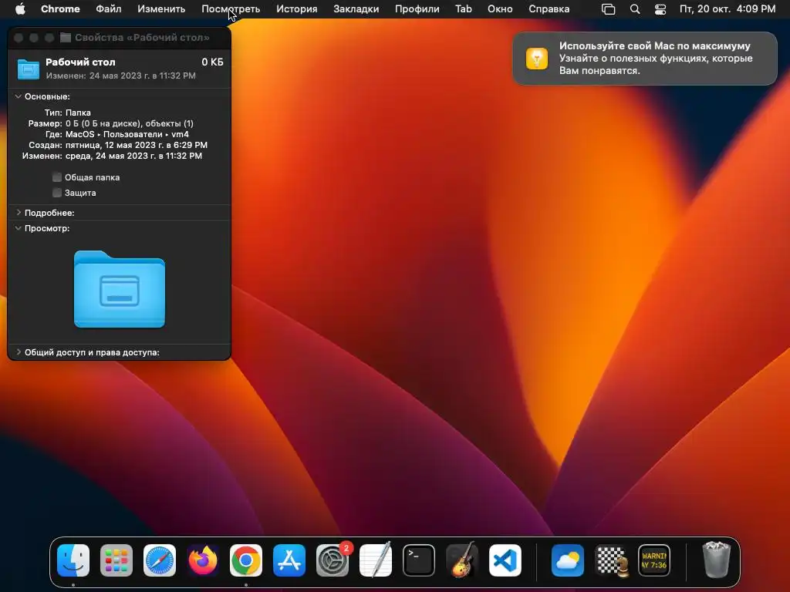Enable the Общая папка checkbox
Screen dimensions: 790x592
tap(57, 177)
